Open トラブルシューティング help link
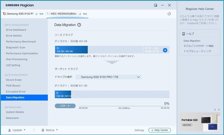 coord(197,51)
